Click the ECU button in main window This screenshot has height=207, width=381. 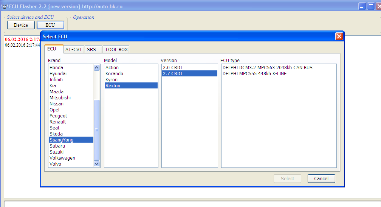tap(50, 25)
